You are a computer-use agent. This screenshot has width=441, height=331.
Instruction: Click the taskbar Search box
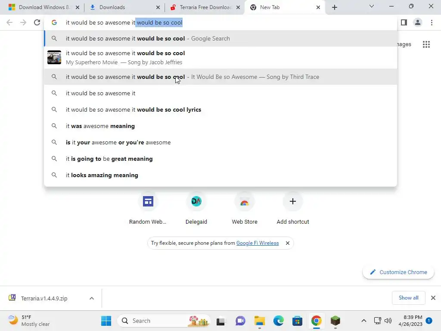[x=164, y=321]
